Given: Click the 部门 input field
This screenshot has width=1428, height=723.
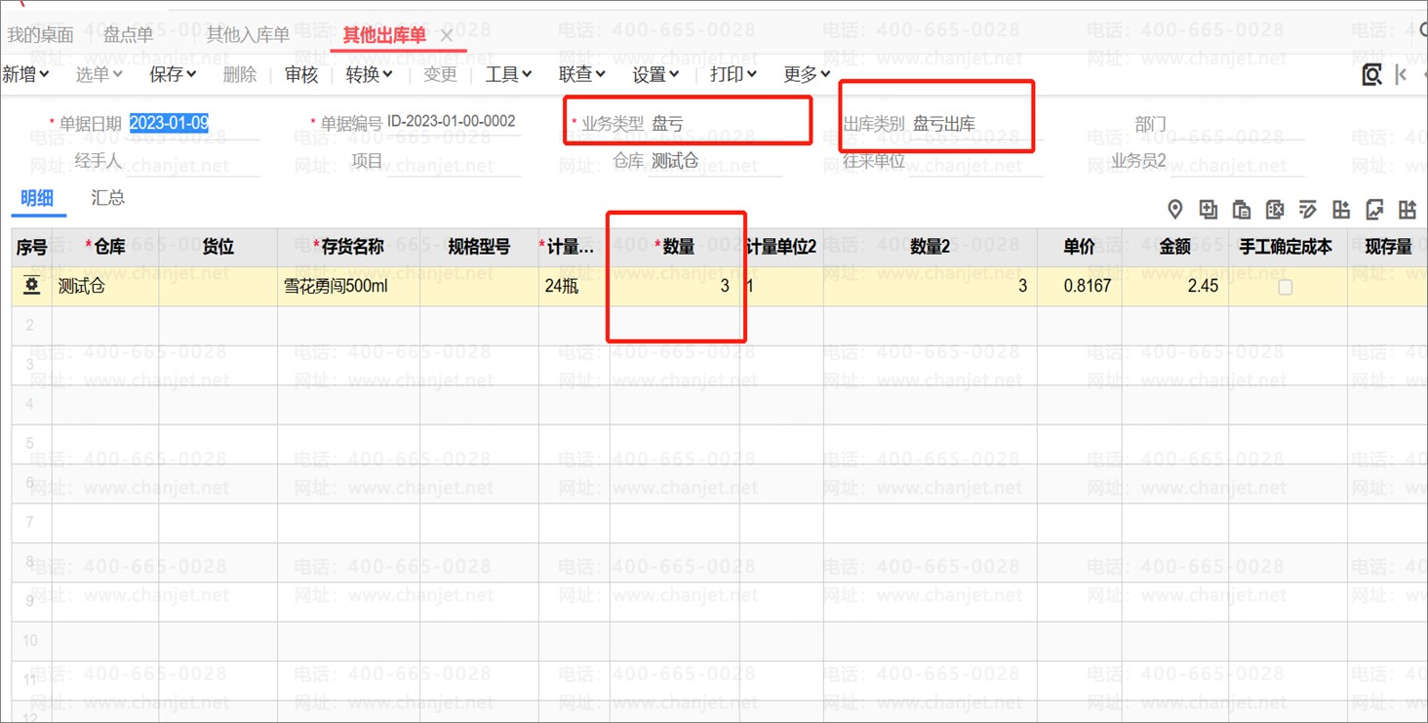Looking at the screenshot, I should [1236, 125].
